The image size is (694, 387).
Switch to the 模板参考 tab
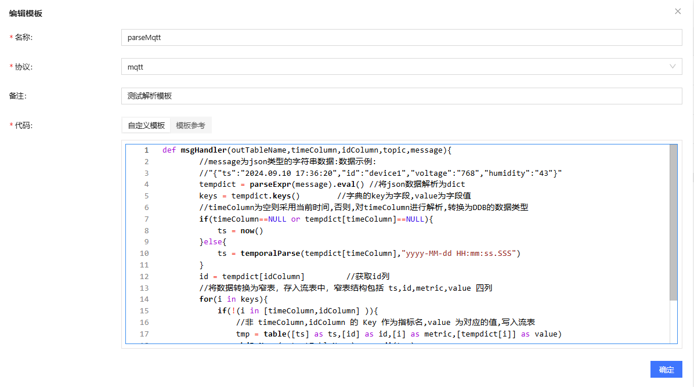coord(190,125)
